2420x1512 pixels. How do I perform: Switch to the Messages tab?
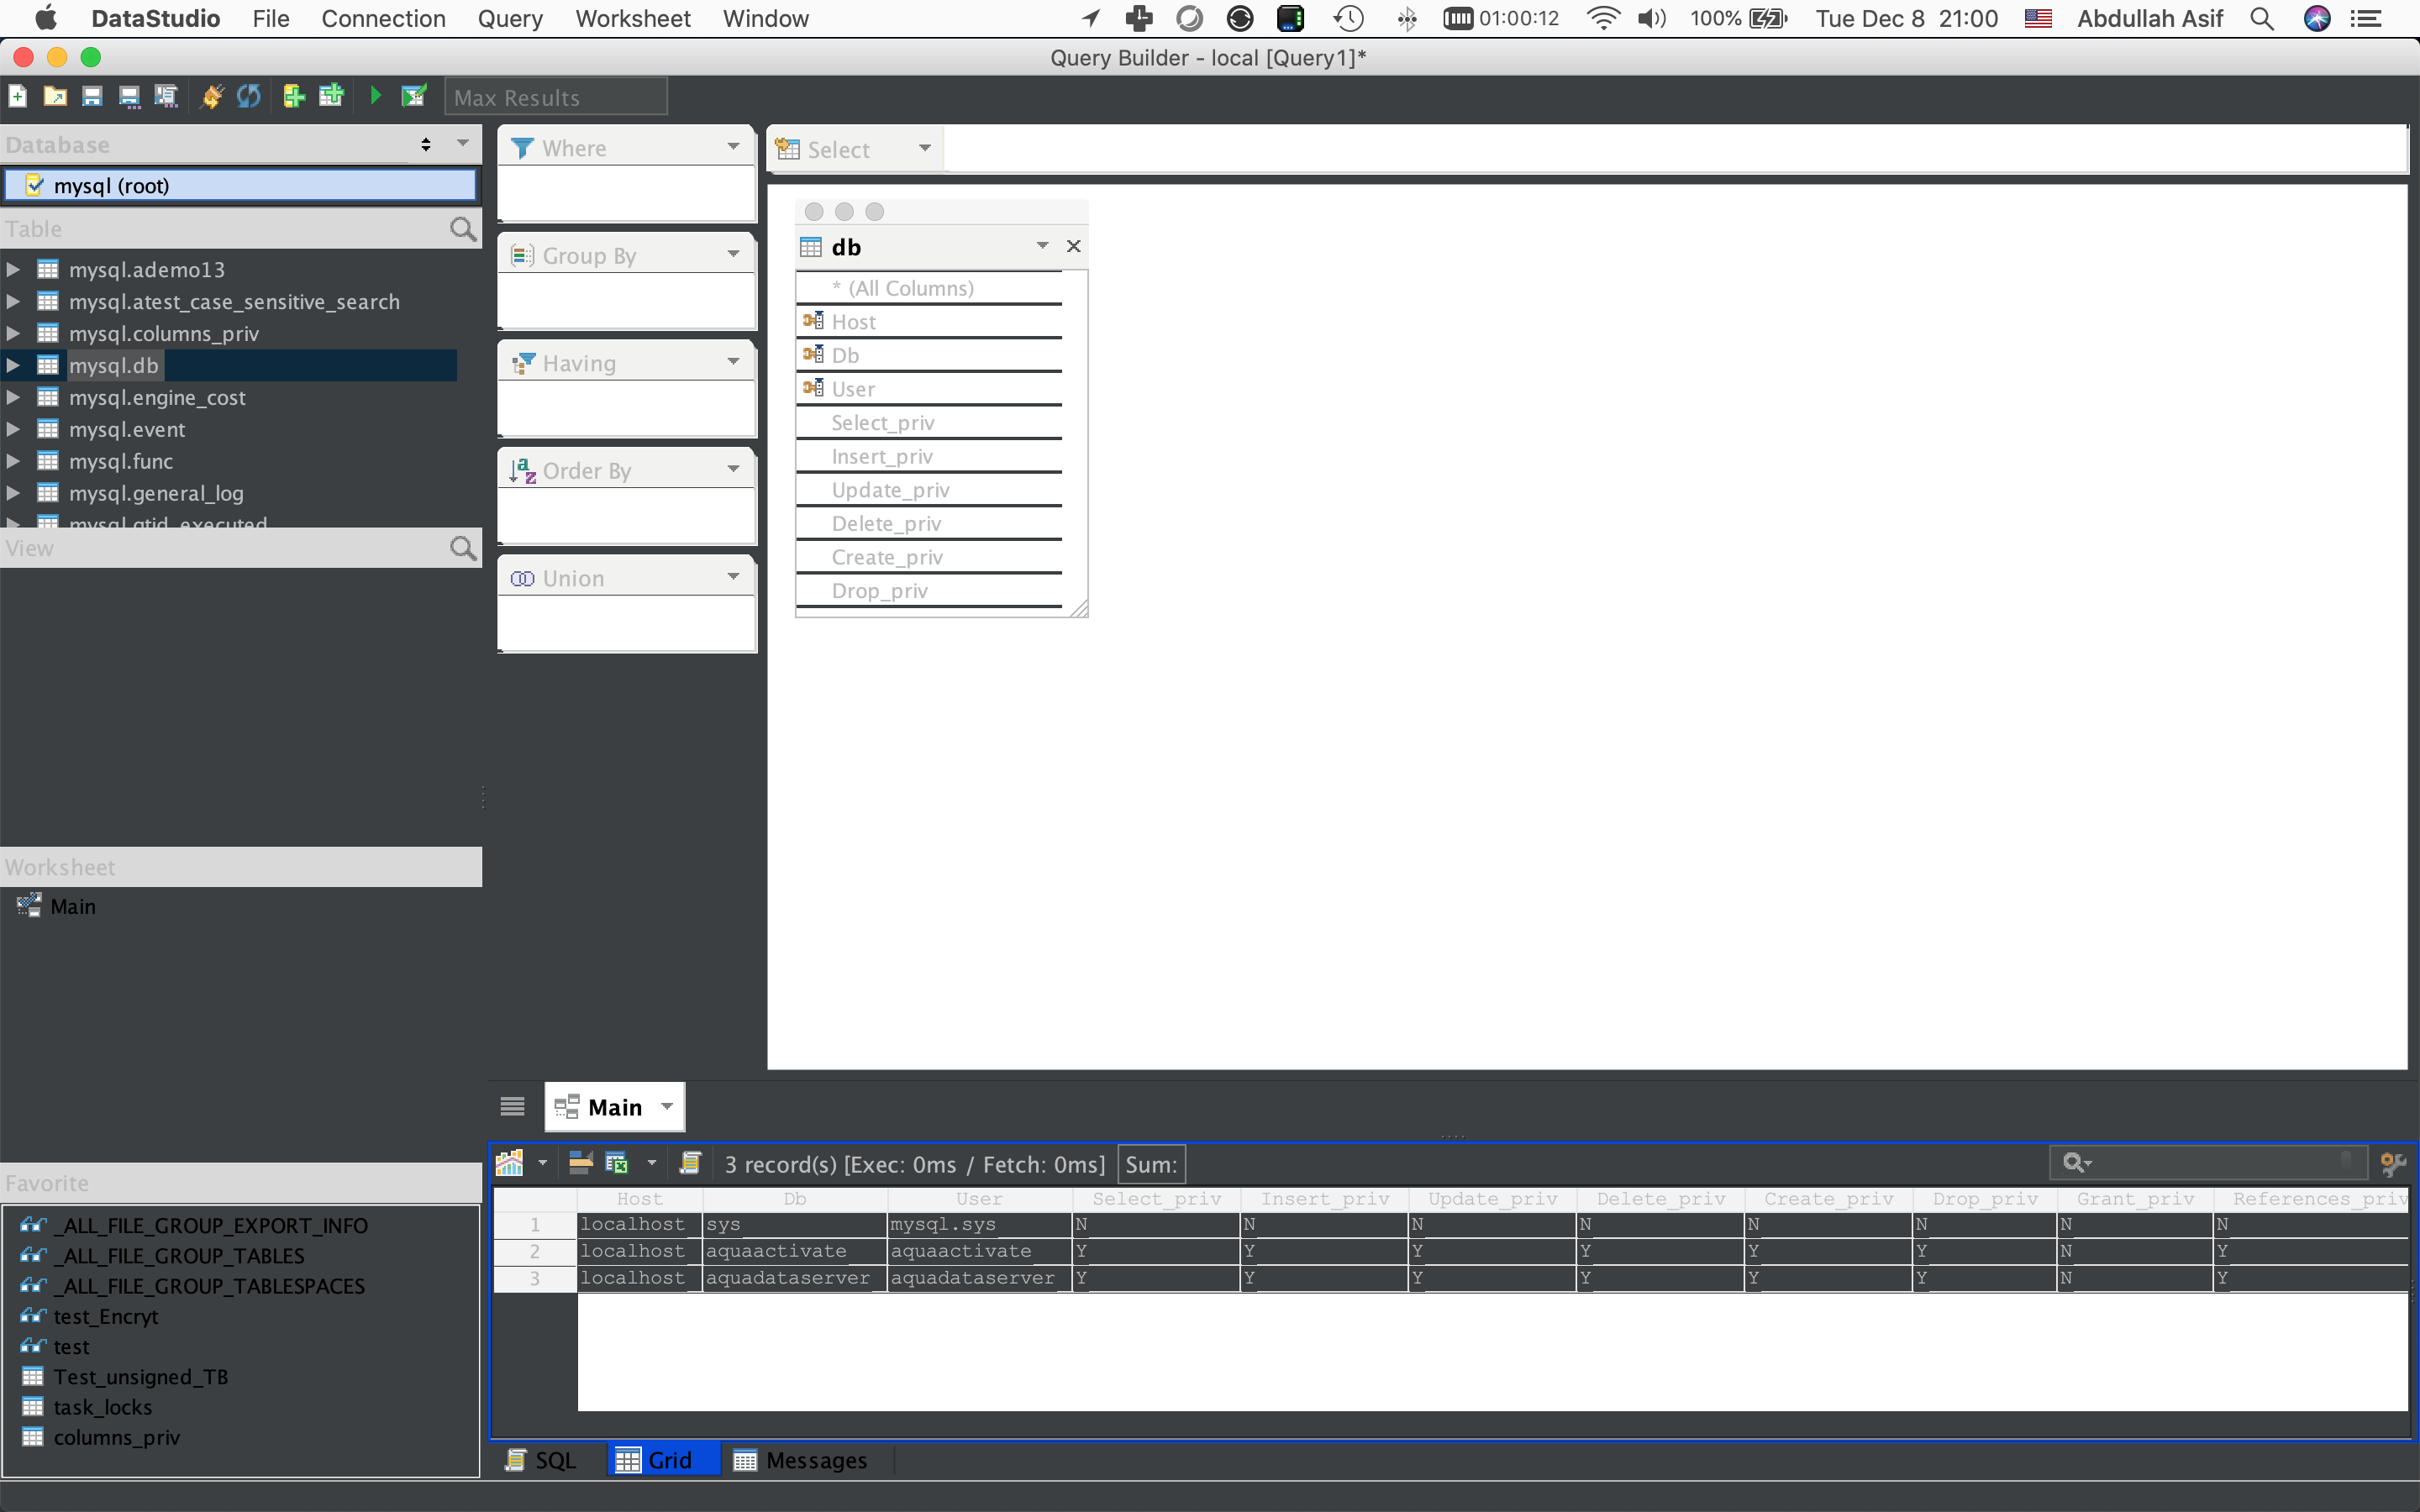[801, 1460]
